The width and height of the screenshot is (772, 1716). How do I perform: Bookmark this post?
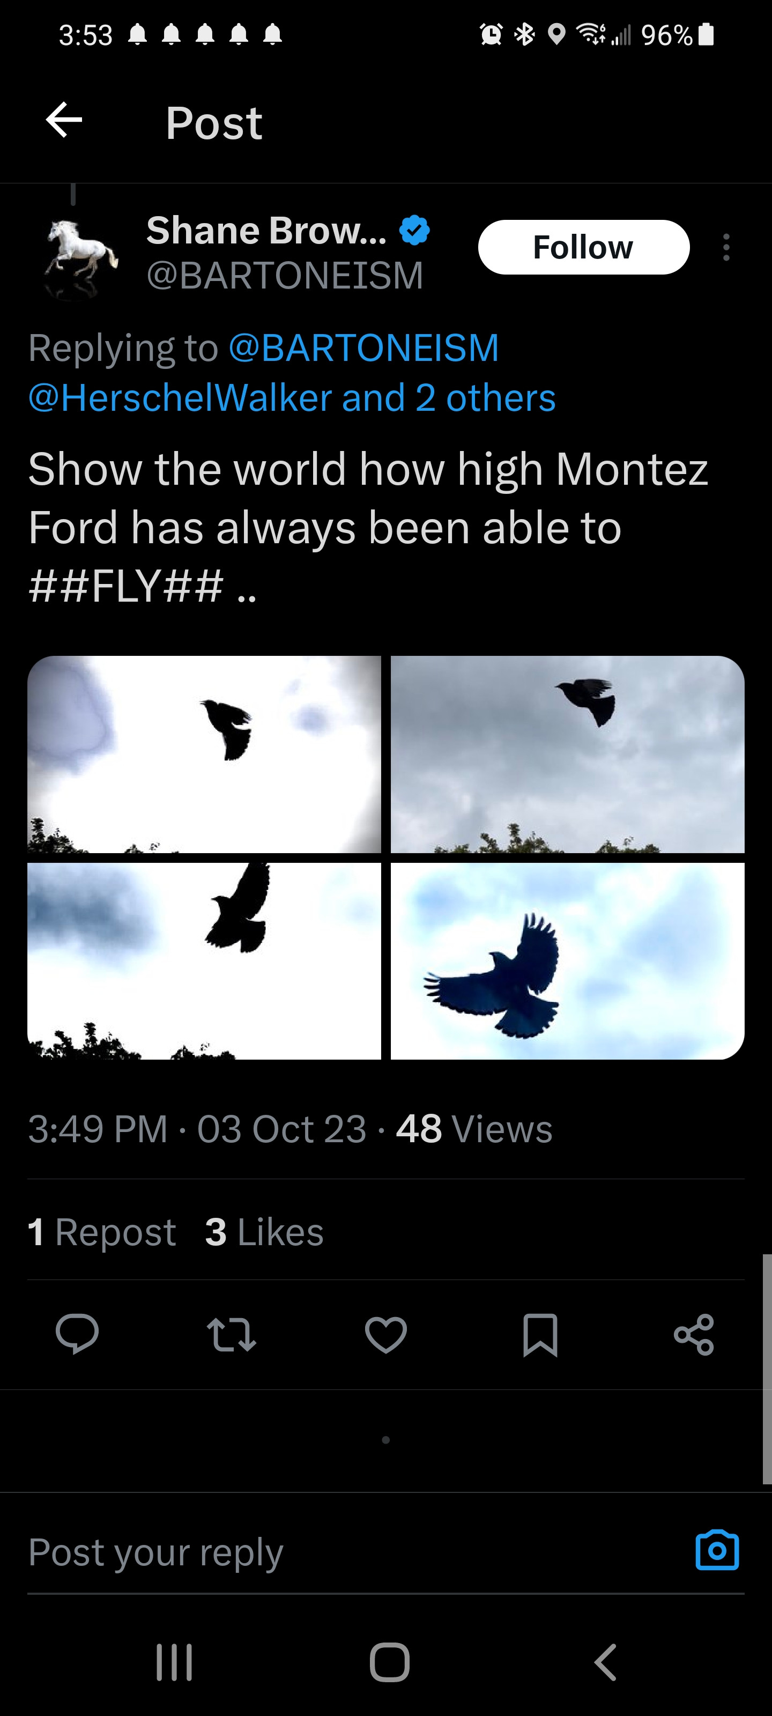pos(540,1334)
